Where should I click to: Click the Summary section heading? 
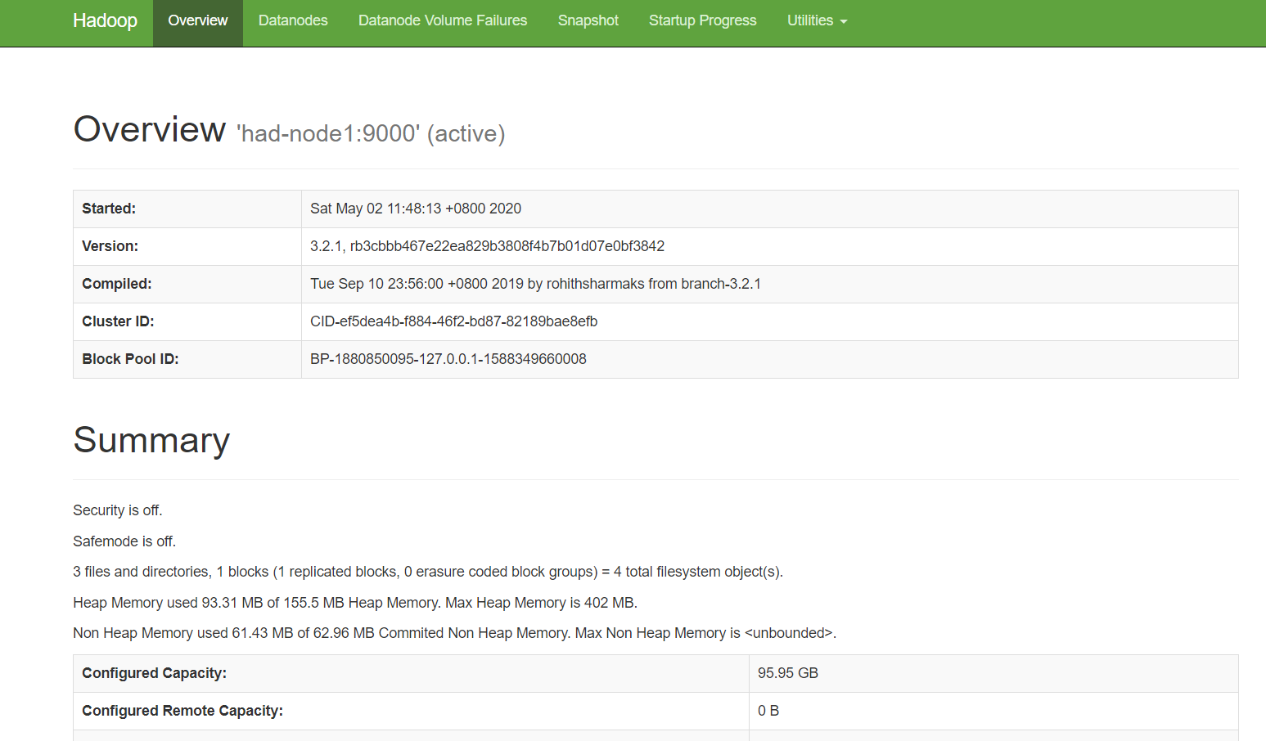(x=151, y=440)
